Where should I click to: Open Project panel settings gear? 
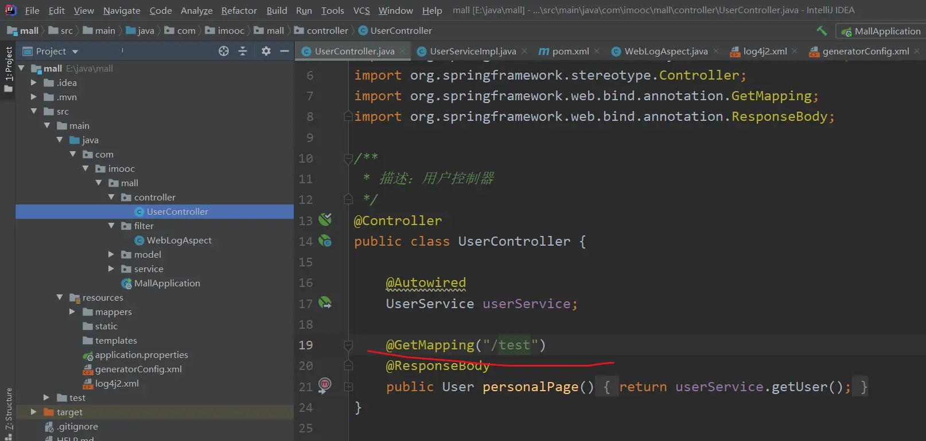click(x=266, y=51)
